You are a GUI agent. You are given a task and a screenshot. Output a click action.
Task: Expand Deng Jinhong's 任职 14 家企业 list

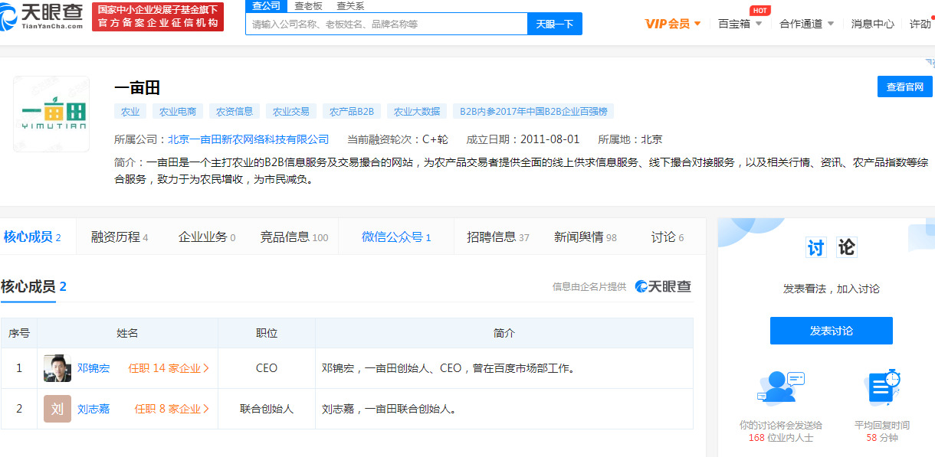(x=169, y=368)
